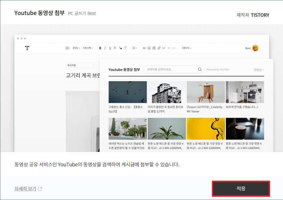Click the bulleted list icon
This screenshot has width=283, height=200.
(164, 48)
